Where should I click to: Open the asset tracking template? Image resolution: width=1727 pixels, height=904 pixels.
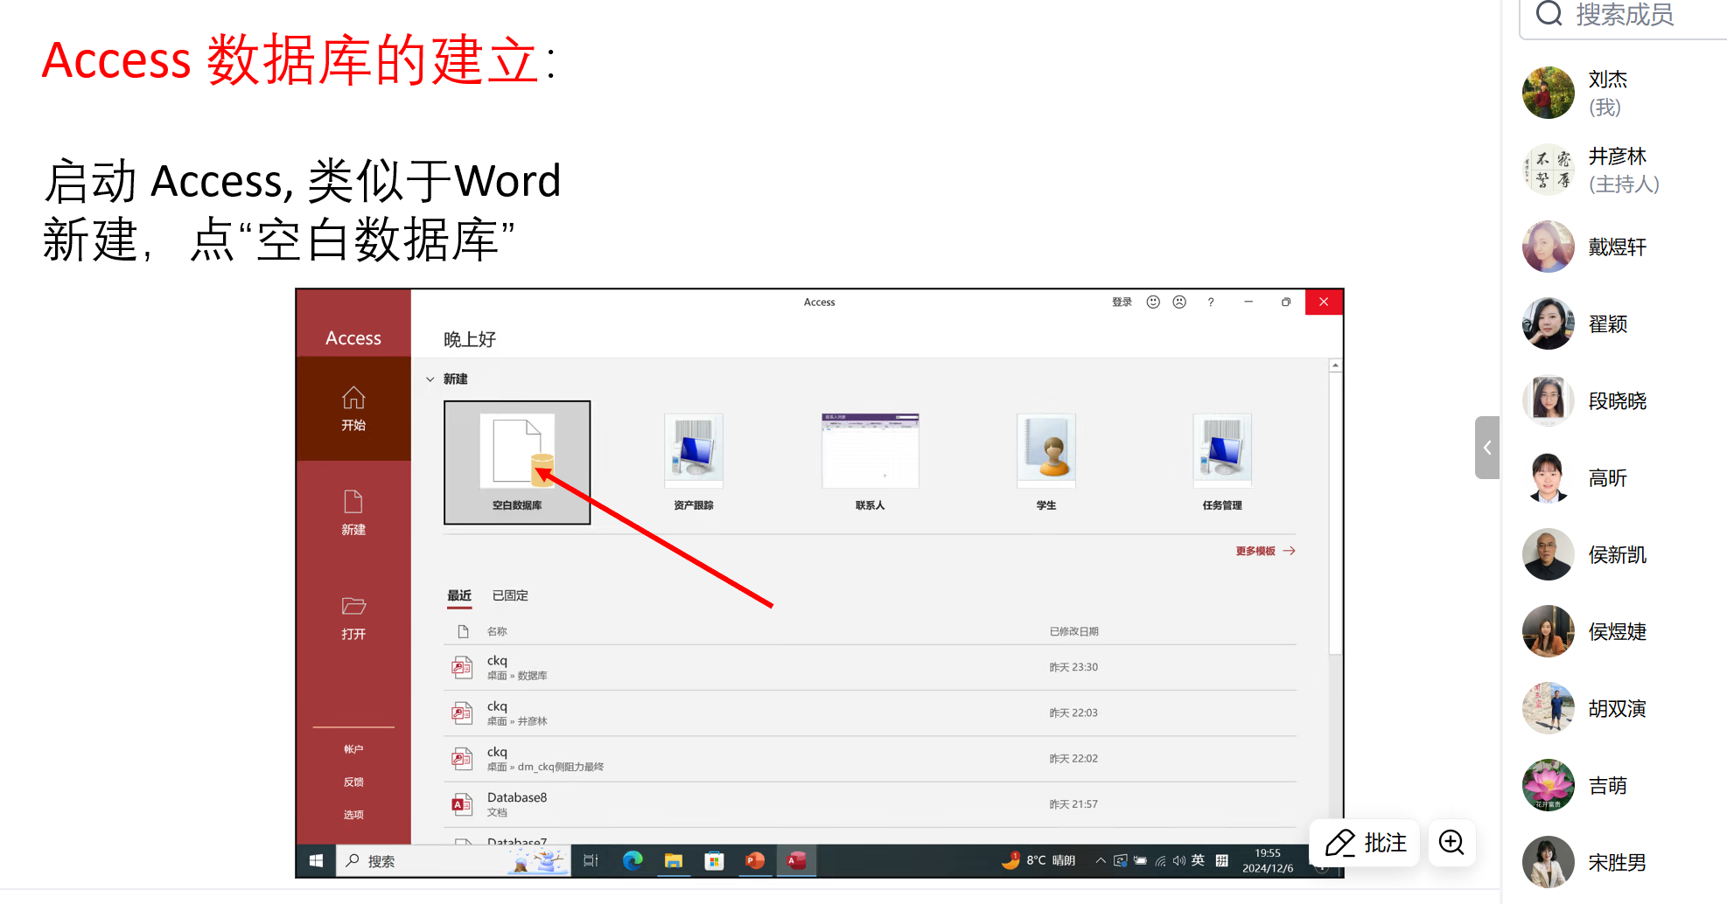pos(693,450)
